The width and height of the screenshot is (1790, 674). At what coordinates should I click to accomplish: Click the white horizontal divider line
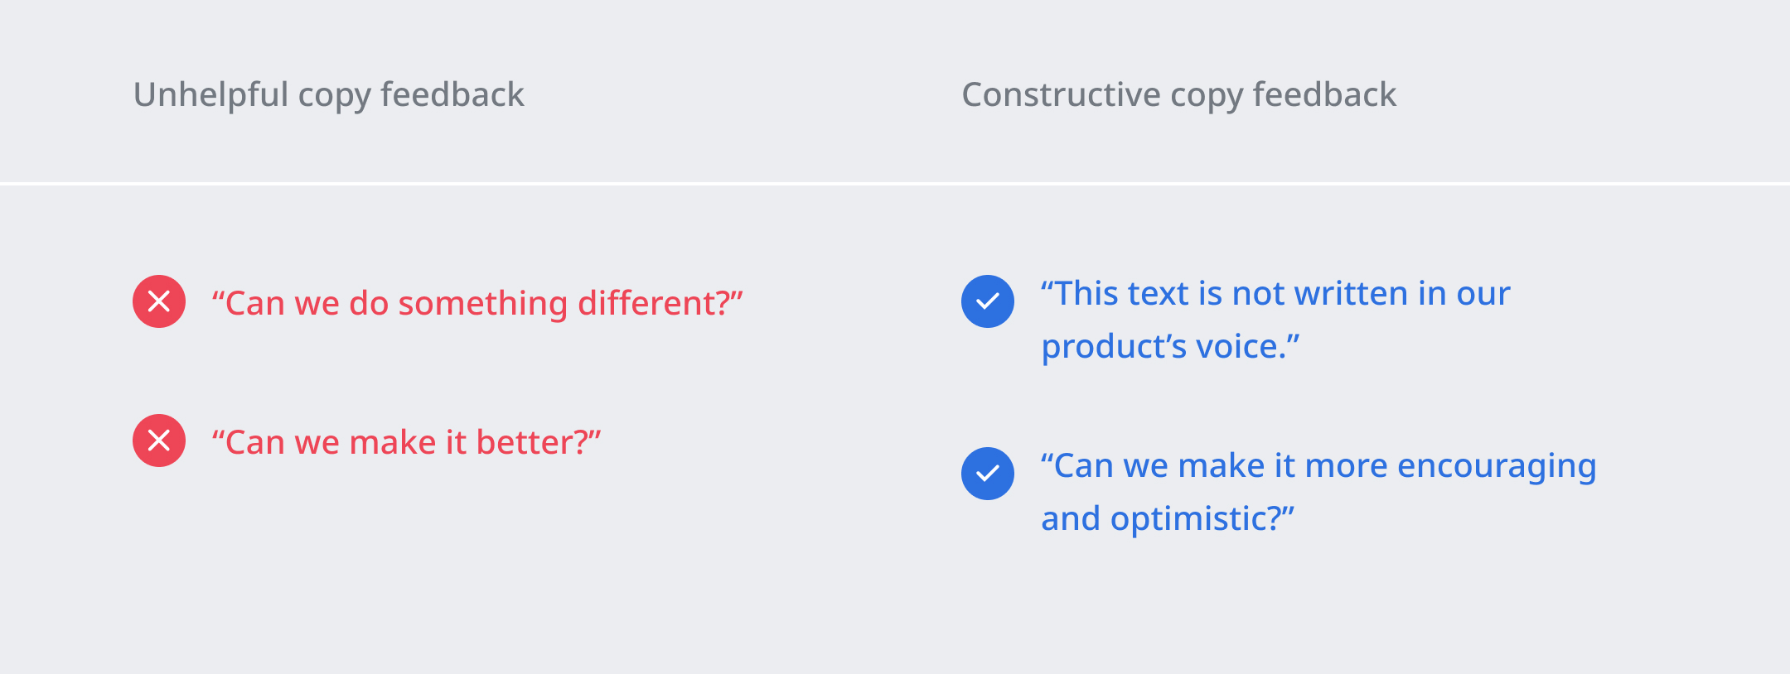[x=895, y=183]
